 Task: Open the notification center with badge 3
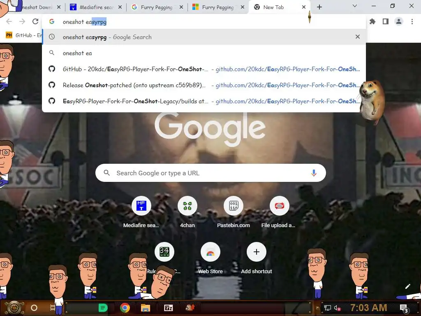coord(404,309)
